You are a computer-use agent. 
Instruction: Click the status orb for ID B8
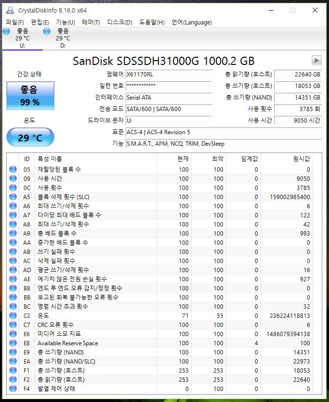pyautogui.click(x=13, y=288)
